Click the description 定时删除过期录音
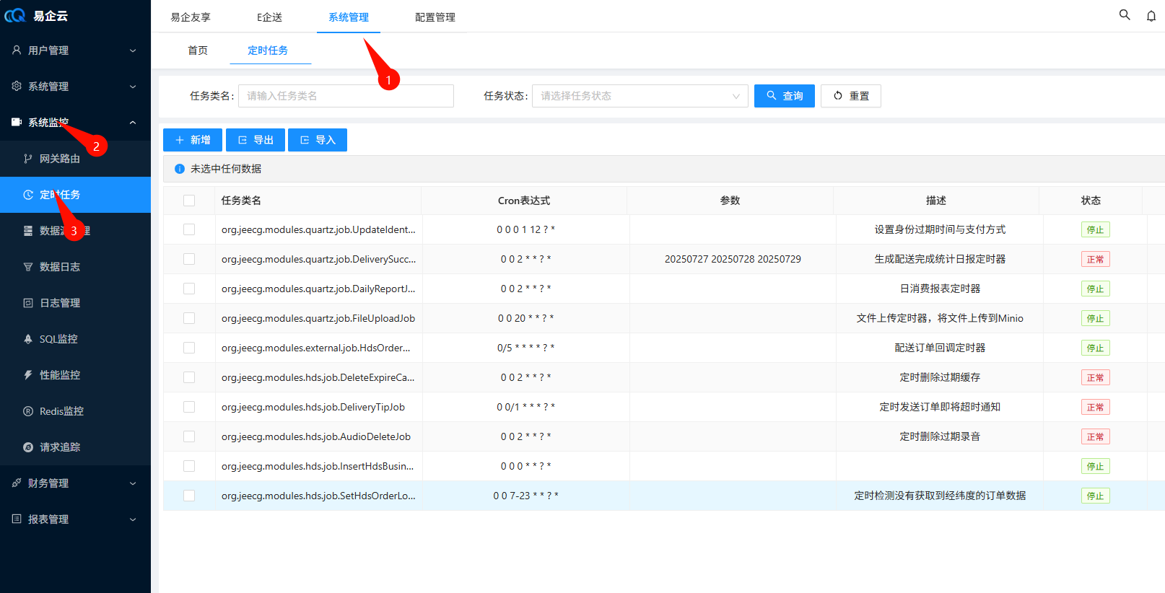This screenshot has width=1165, height=593. pyautogui.click(x=940, y=436)
